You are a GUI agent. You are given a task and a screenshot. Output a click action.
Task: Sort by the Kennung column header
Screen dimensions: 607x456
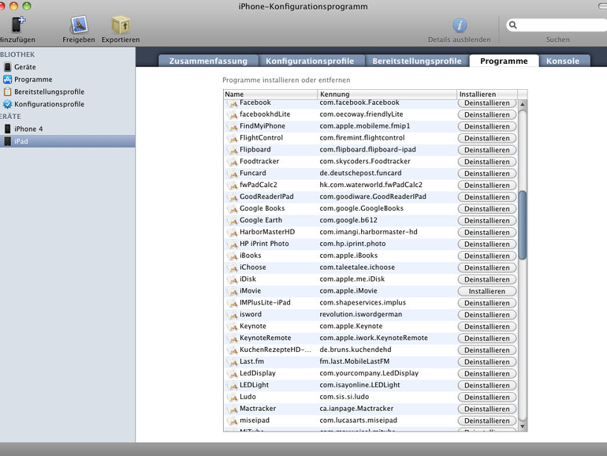point(387,94)
